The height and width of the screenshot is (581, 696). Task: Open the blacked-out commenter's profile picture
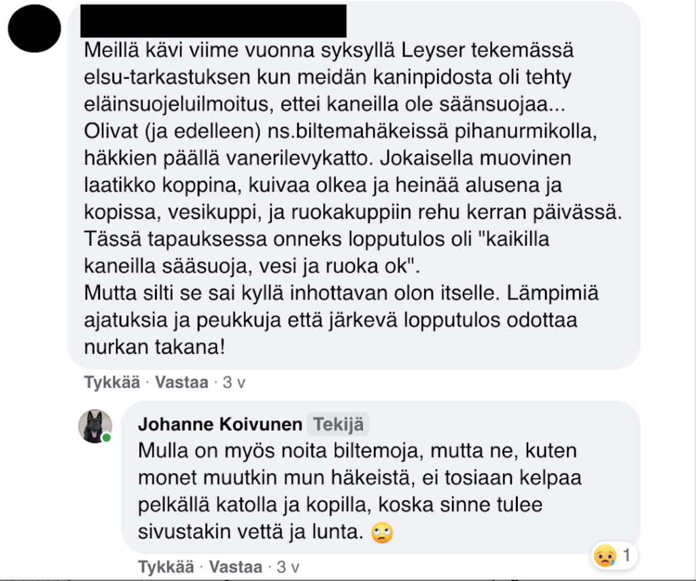(x=34, y=29)
